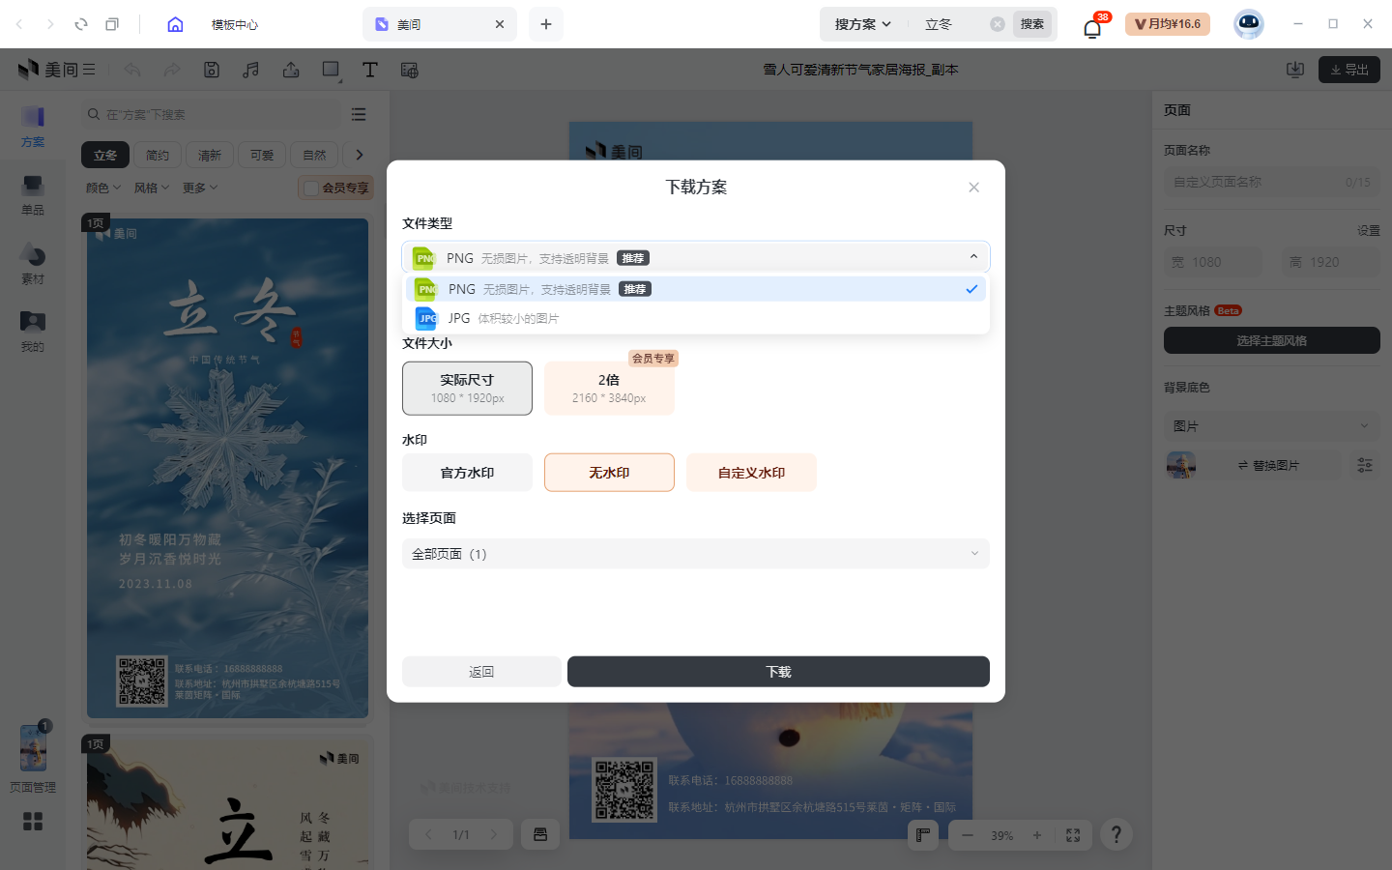Select the 简约 tag filter
The height and width of the screenshot is (870, 1392).
pyautogui.click(x=158, y=155)
